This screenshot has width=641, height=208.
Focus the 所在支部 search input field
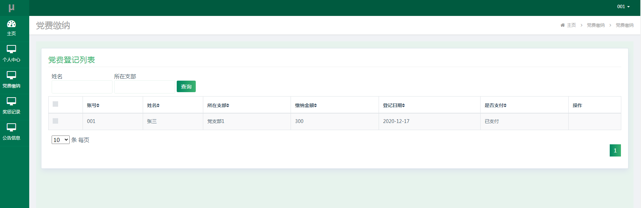point(144,87)
